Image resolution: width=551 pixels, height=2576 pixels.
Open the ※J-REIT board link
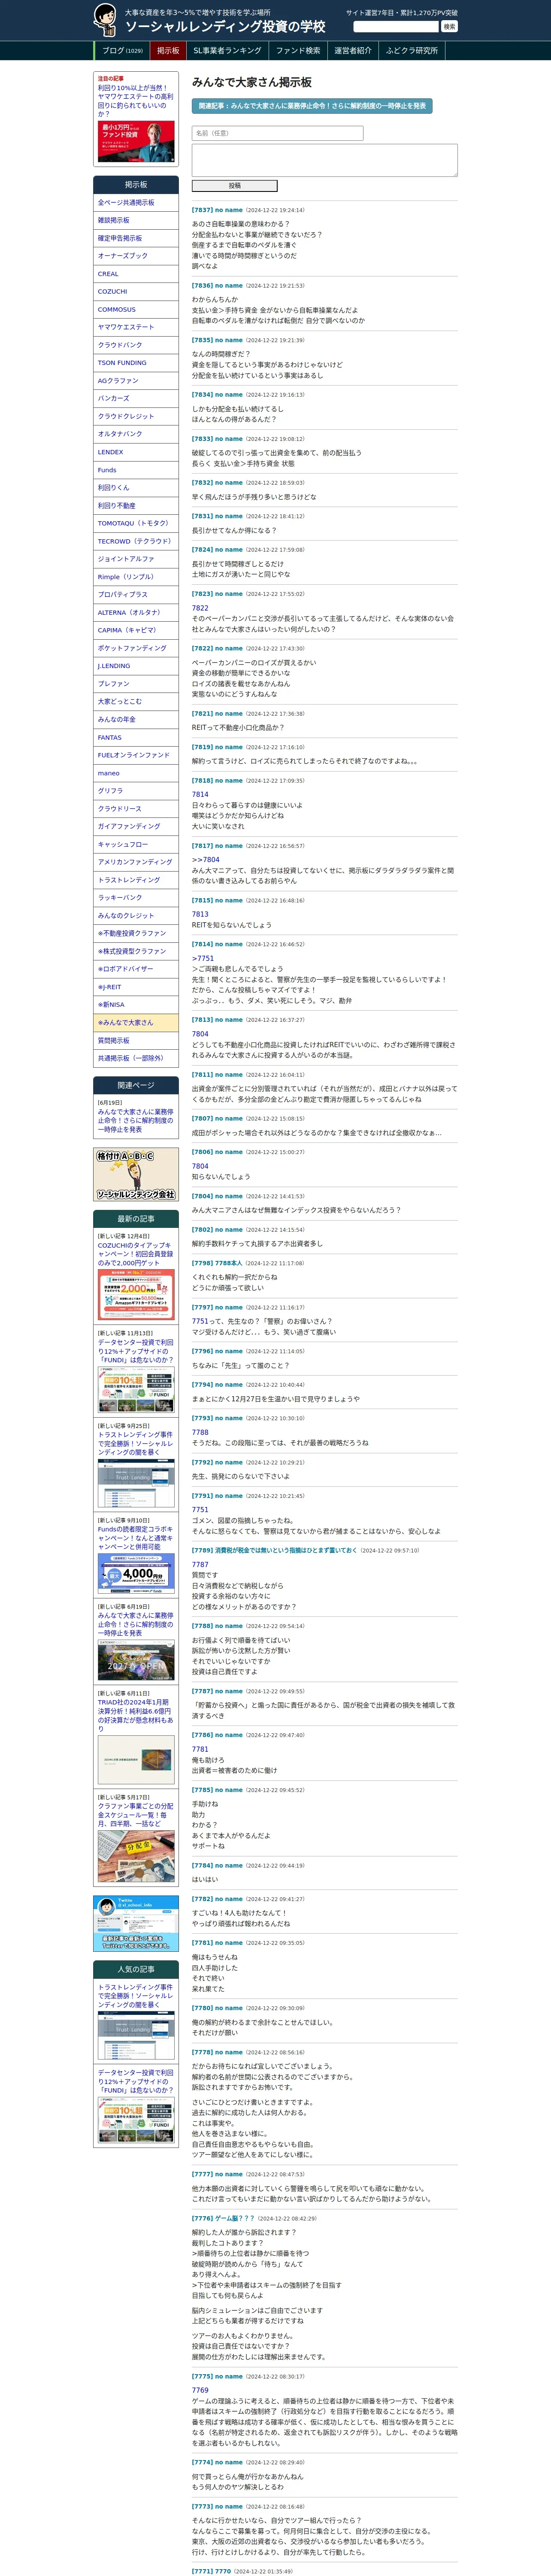pos(136,987)
